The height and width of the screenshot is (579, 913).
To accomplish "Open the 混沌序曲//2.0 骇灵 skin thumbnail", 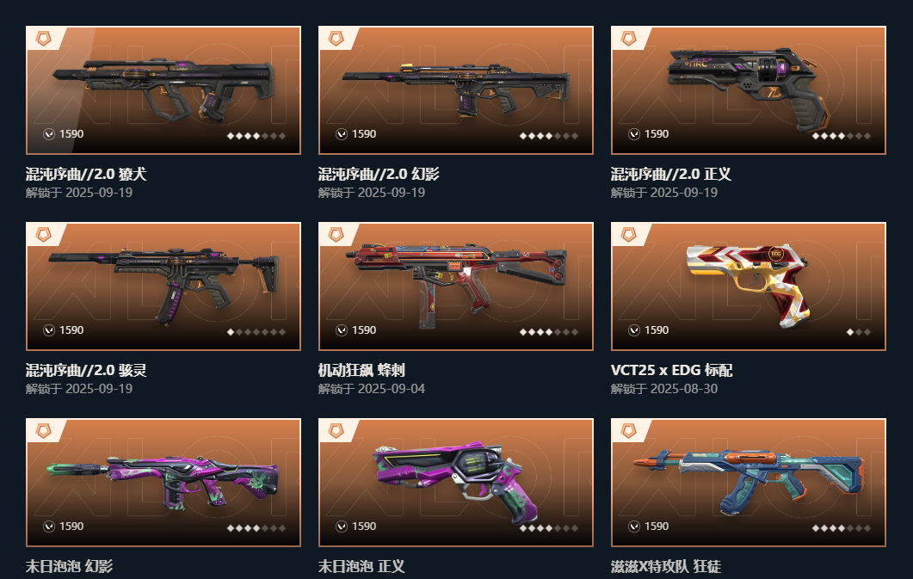I will (163, 286).
